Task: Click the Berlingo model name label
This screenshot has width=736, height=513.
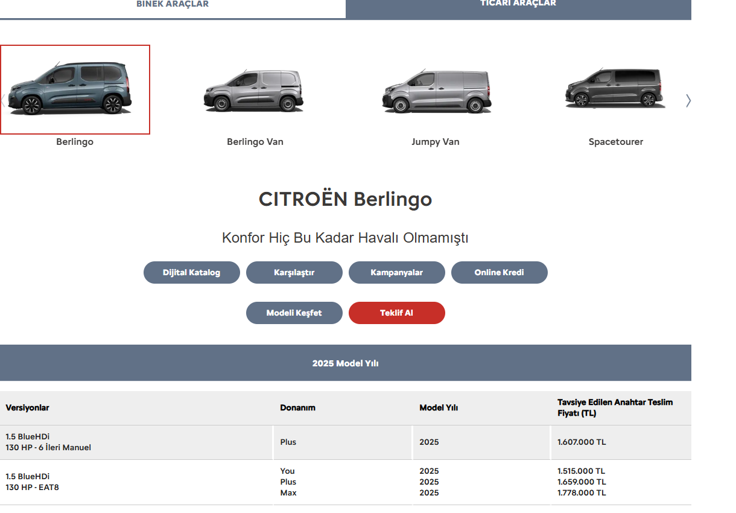Action: [x=75, y=142]
